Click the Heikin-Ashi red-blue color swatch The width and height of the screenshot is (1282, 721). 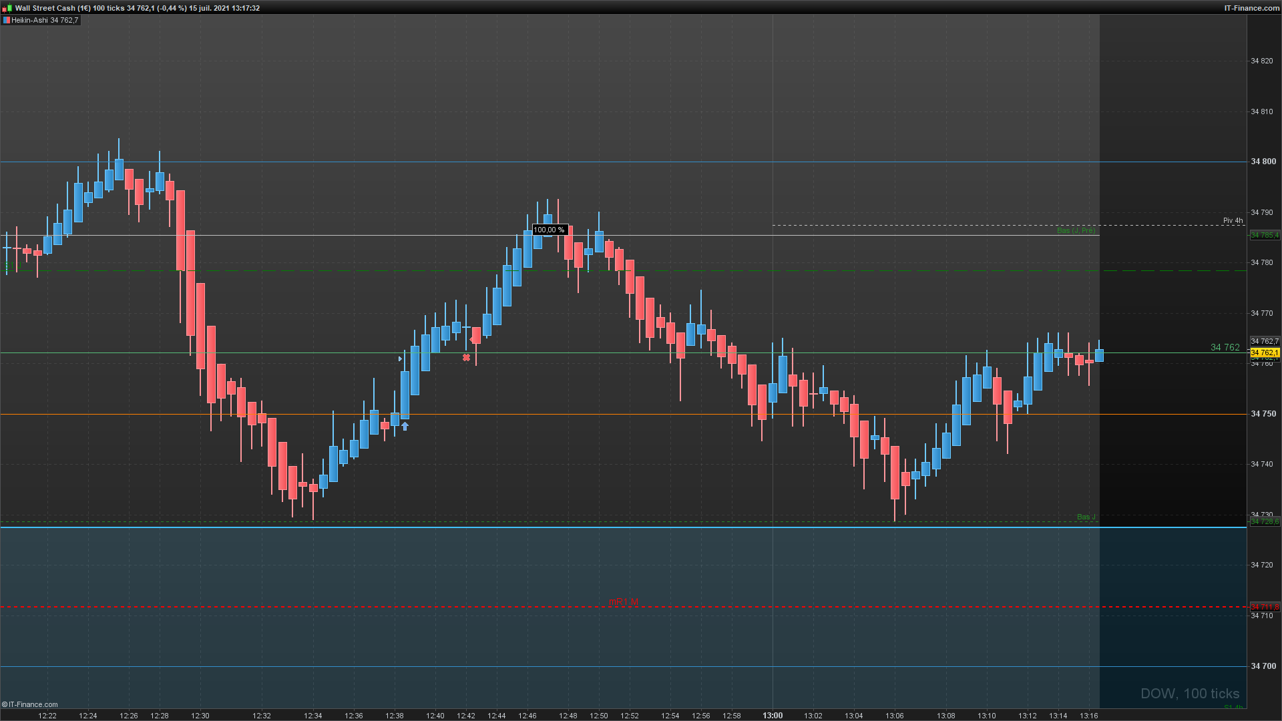(7, 20)
